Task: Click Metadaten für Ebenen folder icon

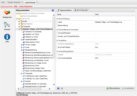Action: coord(19,13)
